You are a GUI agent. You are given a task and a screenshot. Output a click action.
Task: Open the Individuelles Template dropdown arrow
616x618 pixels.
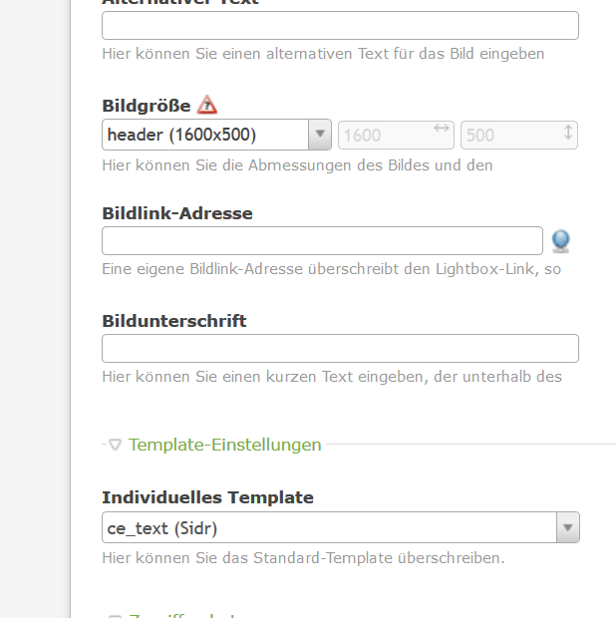click(567, 527)
